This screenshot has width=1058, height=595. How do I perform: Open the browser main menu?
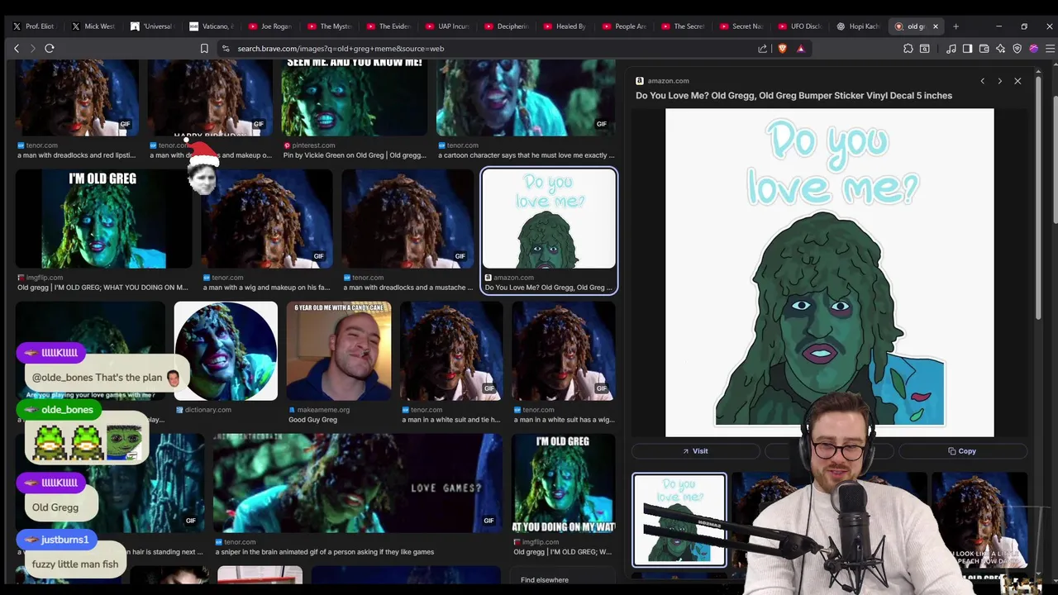[x=1050, y=49]
